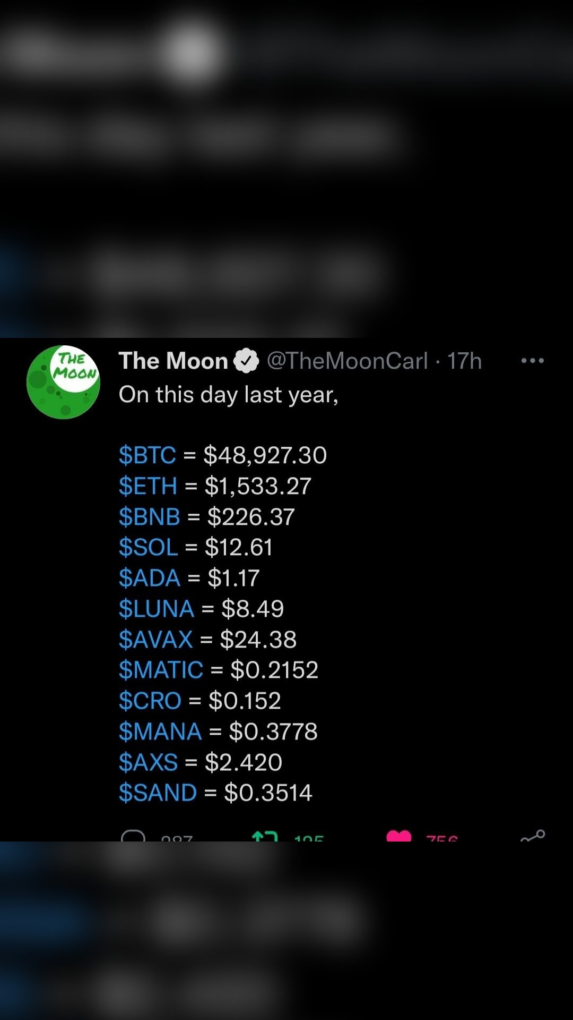Select the $MANA cashtag

coord(160,732)
